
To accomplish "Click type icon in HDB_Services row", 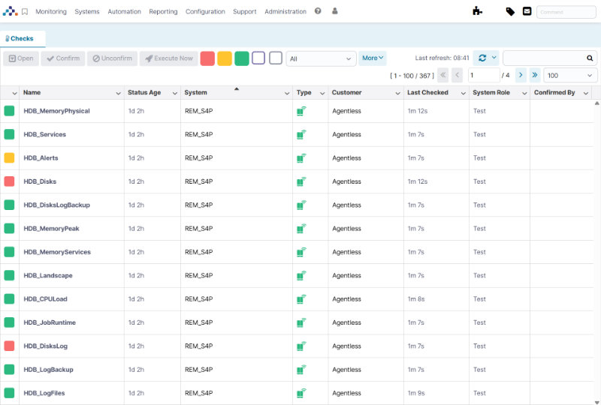I will [x=301, y=134].
